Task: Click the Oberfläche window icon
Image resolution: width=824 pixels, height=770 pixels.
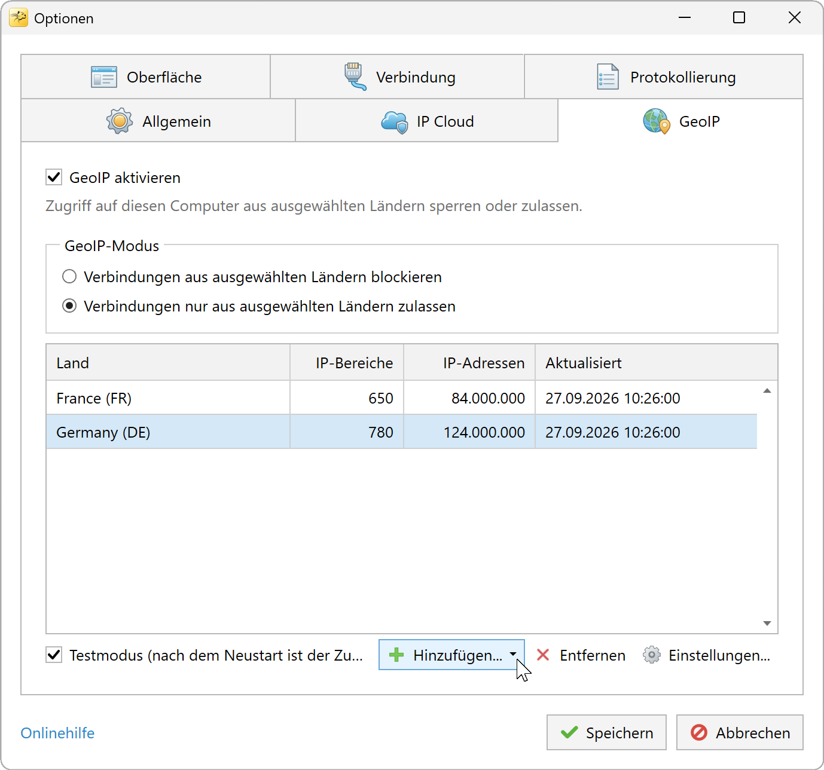Action: click(x=104, y=77)
